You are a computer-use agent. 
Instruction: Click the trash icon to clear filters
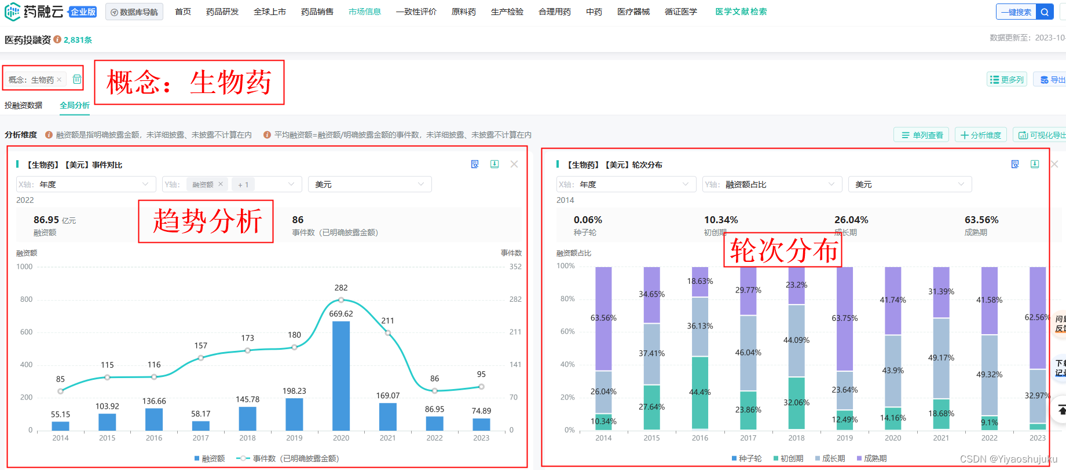coord(77,79)
